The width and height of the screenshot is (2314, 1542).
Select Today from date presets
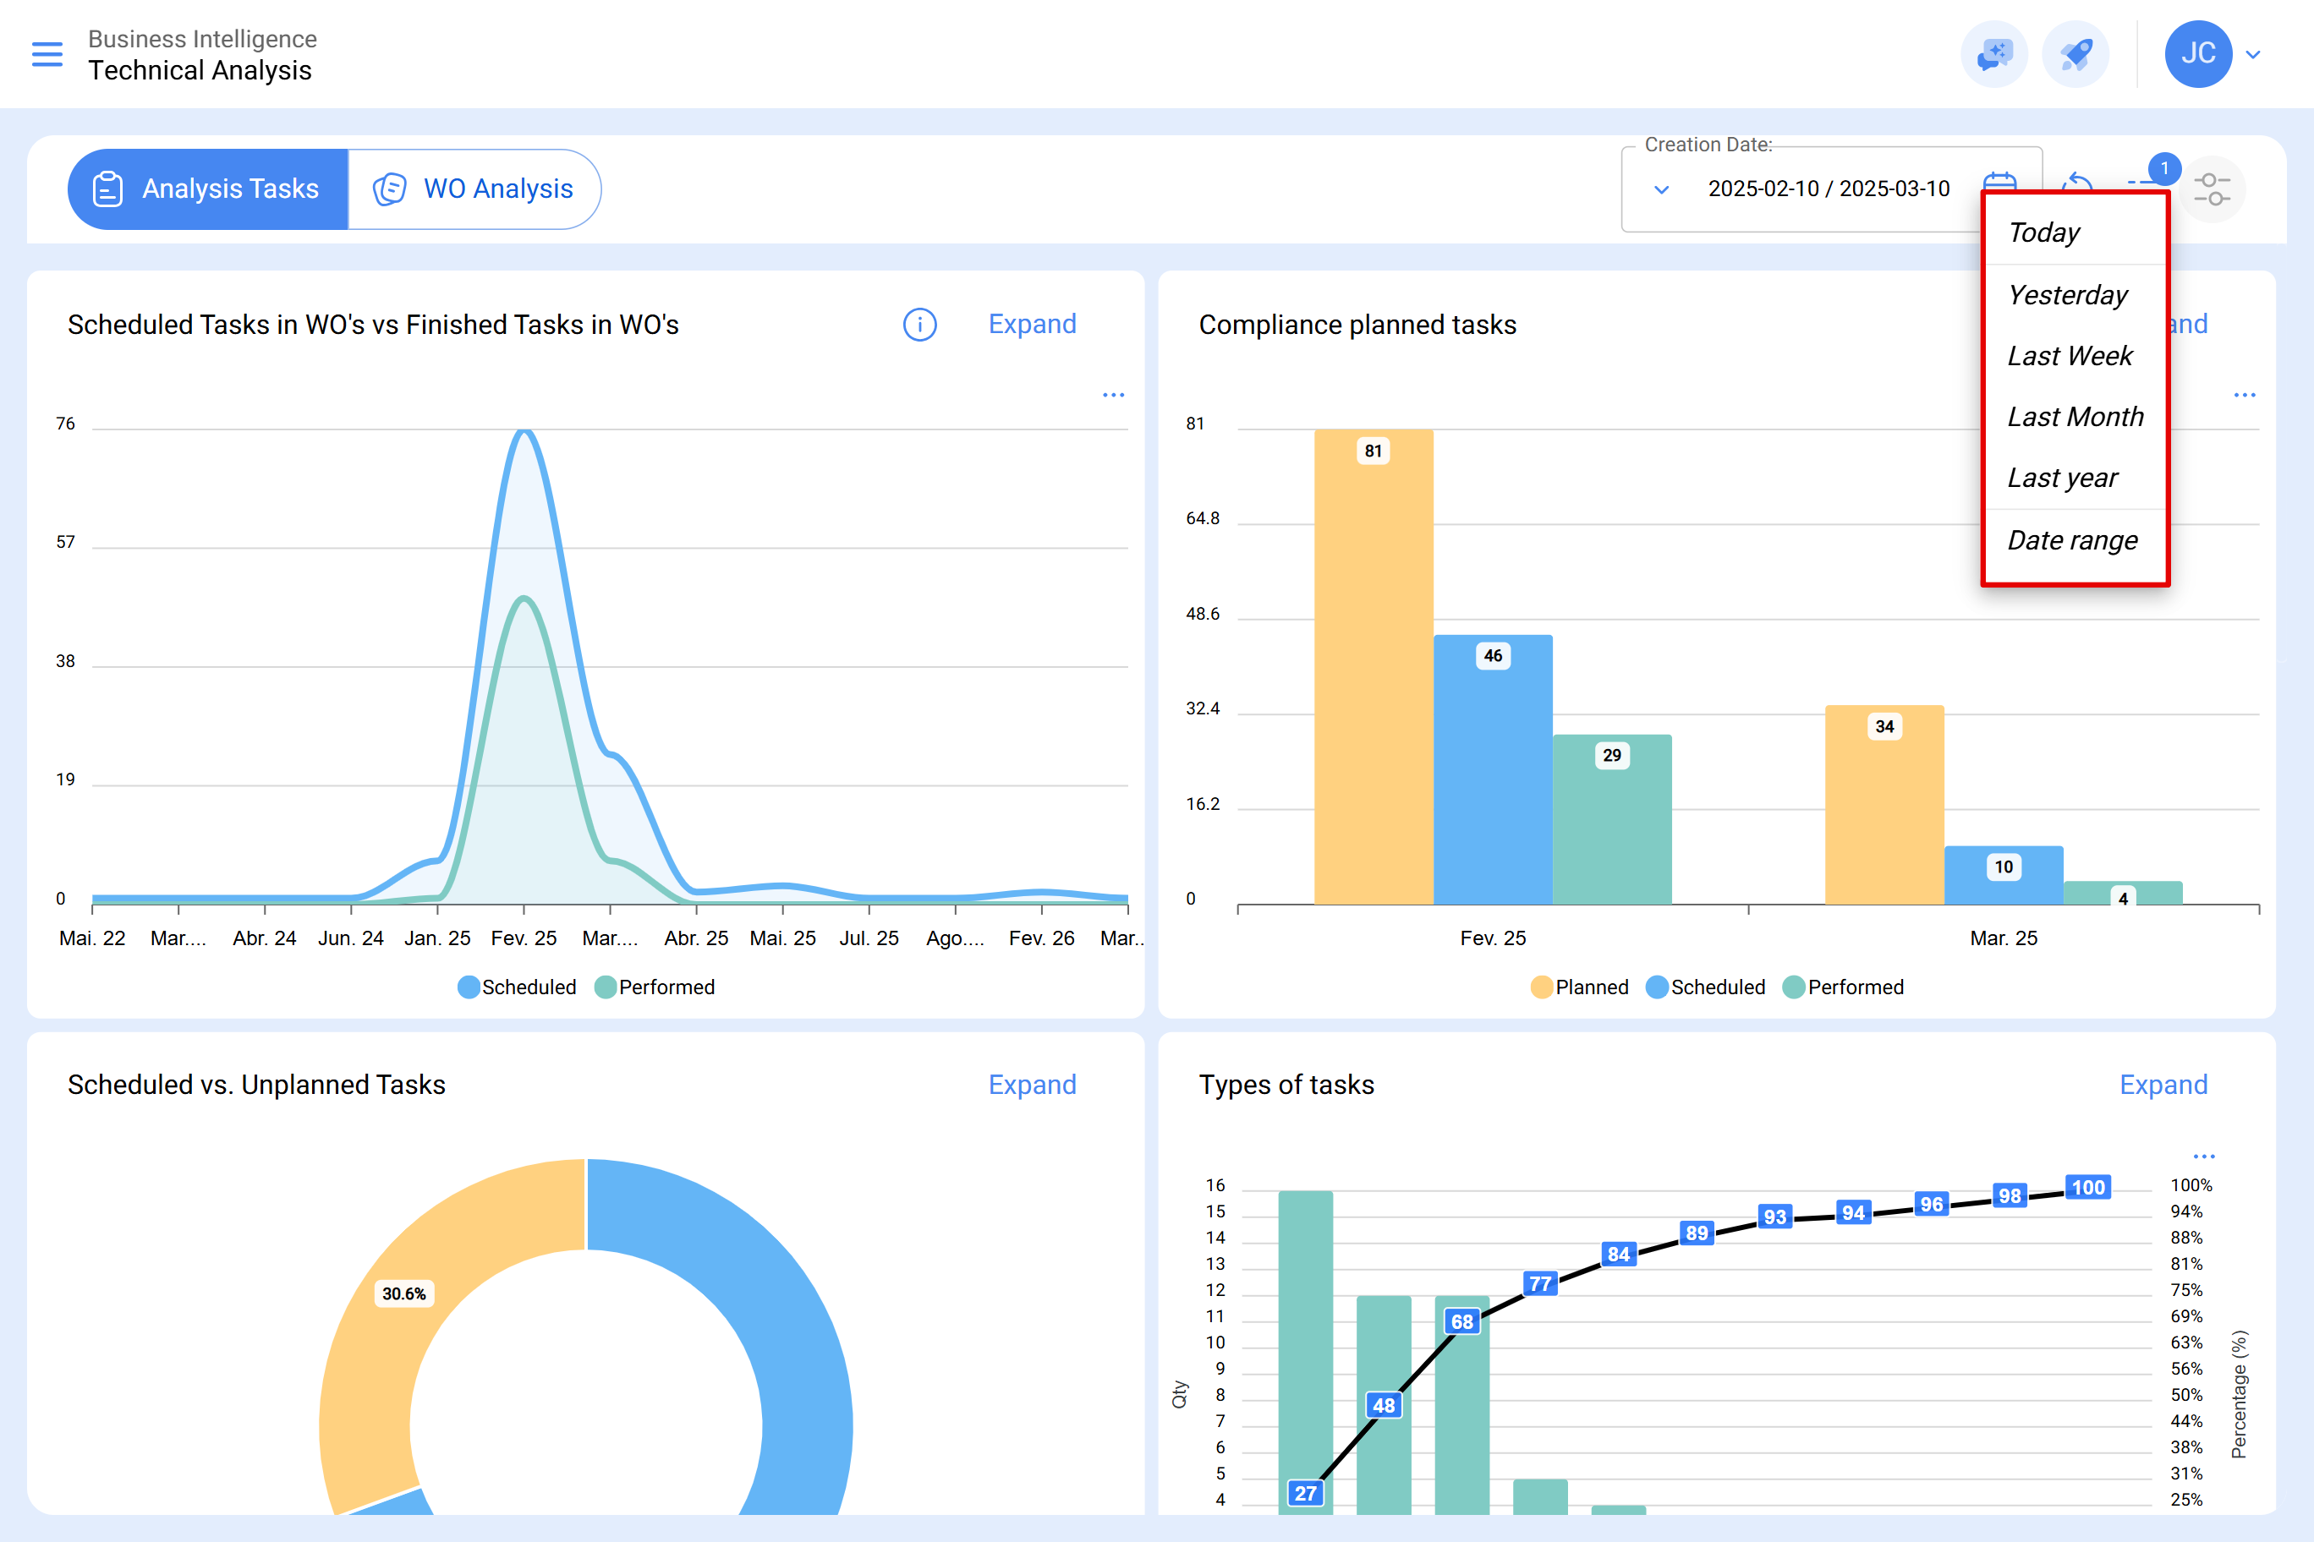tap(2043, 233)
